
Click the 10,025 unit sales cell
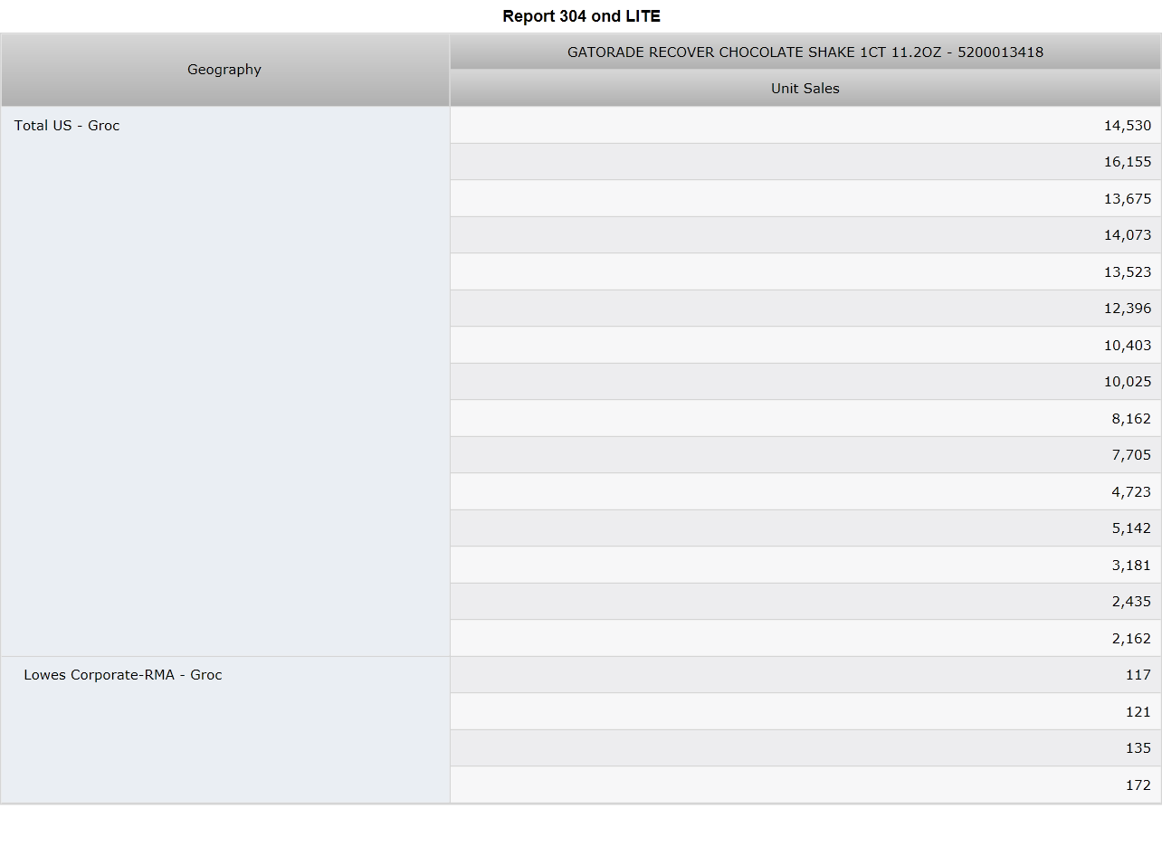tap(805, 382)
